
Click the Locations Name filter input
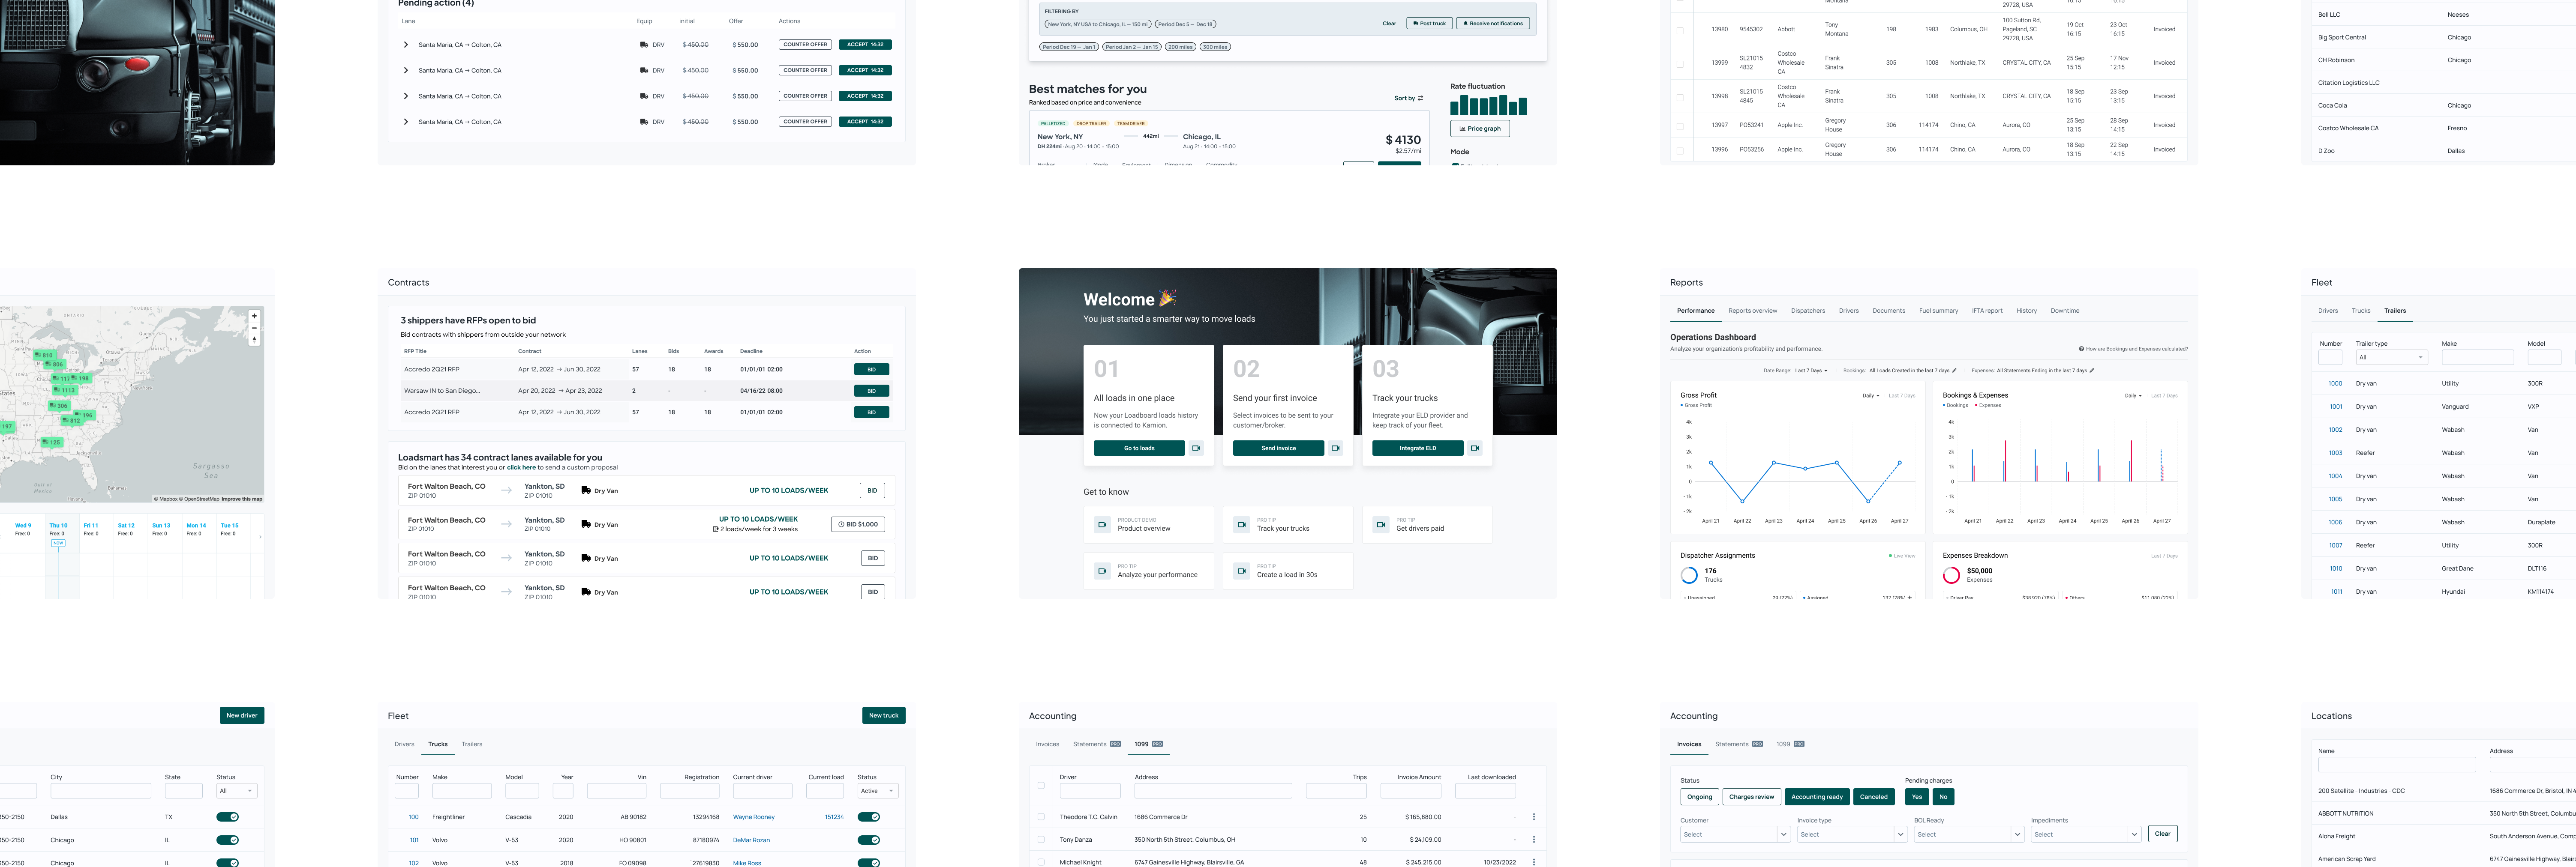2397,765
